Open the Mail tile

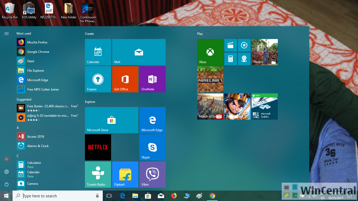pos(139,52)
